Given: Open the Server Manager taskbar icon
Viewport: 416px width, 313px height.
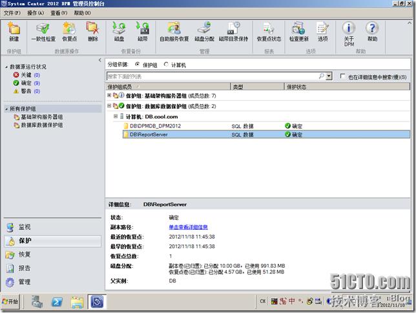Looking at the screenshot, I should coord(37,302).
